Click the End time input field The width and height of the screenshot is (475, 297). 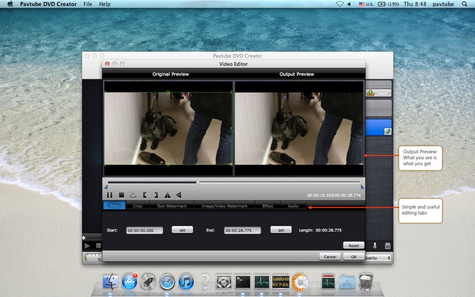[x=242, y=230]
